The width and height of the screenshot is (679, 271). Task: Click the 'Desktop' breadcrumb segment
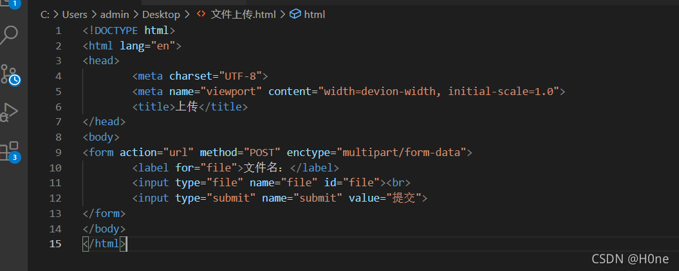pos(161,15)
